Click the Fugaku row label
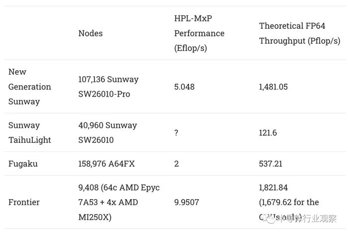Image resolution: width=348 pixels, height=234 pixels. [23, 164]
